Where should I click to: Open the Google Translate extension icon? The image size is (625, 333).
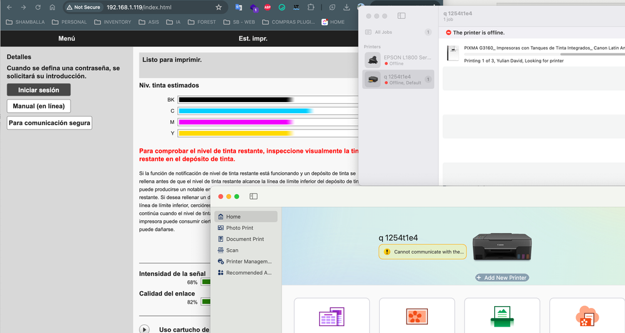pyautogui.click(x=239, y=8)
